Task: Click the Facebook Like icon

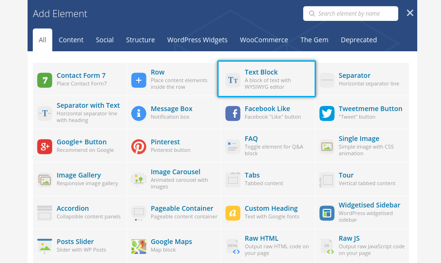Action: pyautogui.click(x=233, y=113)
